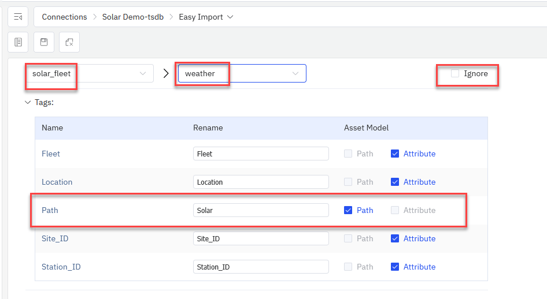This screenshot has height=299, width=547.
Task: Uncheck the Attribute checkbox for Fleet
Action: pyautogui.click(x=395, y=154)
